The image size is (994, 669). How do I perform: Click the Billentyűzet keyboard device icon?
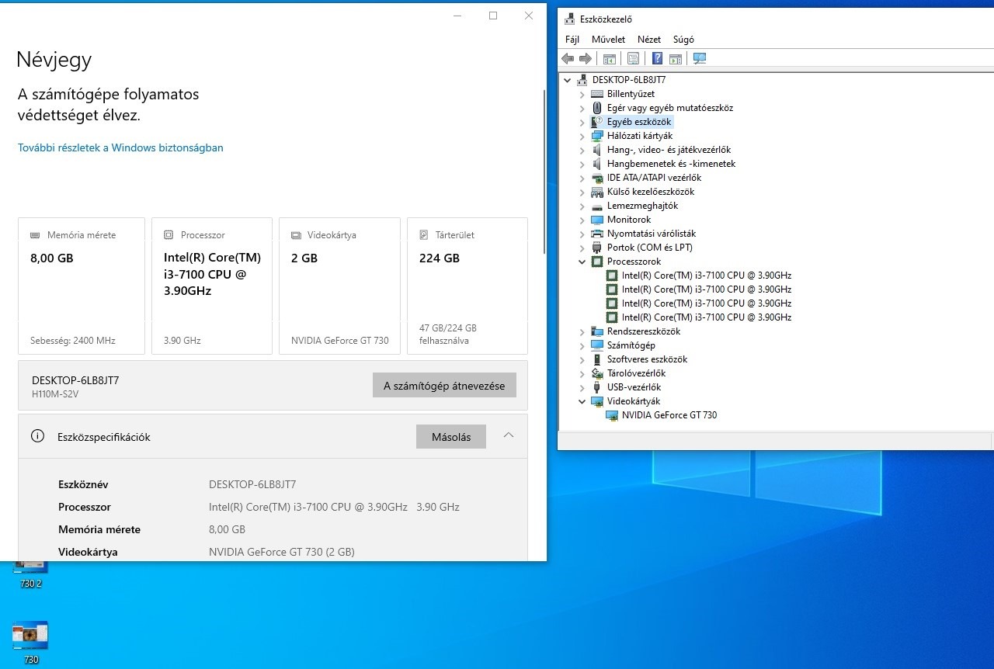[597, 94]
